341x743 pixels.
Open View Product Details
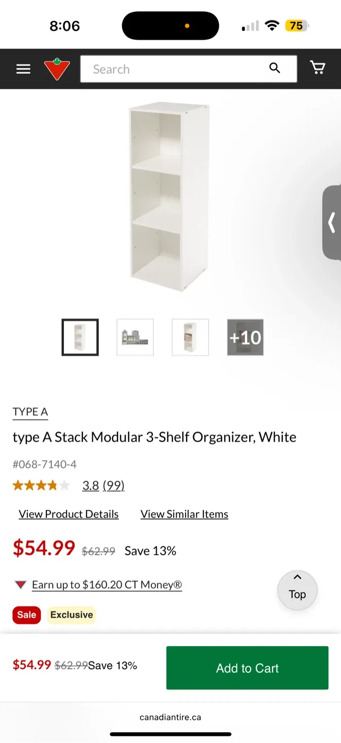(69, 514)
